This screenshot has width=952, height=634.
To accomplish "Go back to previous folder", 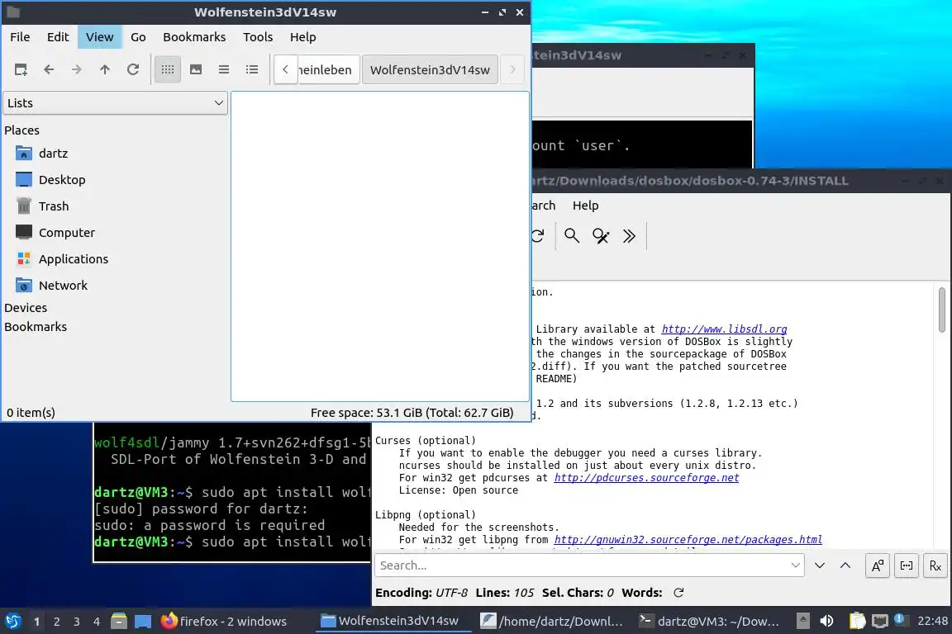I will tap(50, 70).
